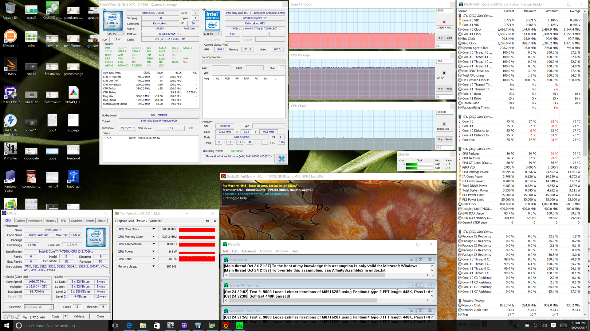Click the volume icon in system tray

544,325
